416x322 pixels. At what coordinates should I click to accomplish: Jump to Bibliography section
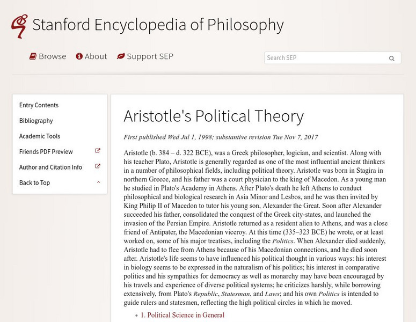[x=36, y=121]
